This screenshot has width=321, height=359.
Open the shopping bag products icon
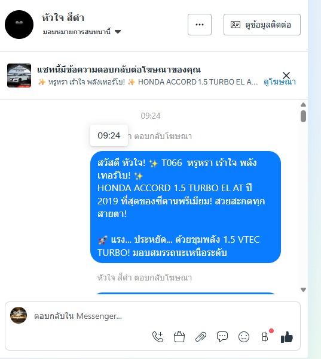pos(179,337)
